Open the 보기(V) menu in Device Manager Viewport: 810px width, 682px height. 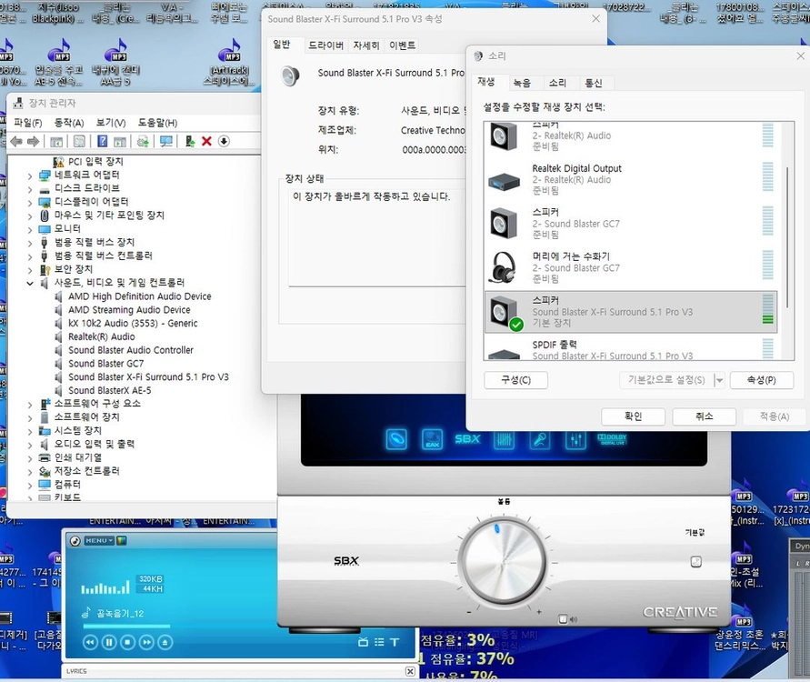pyautogui.click(x=111, y=123)
